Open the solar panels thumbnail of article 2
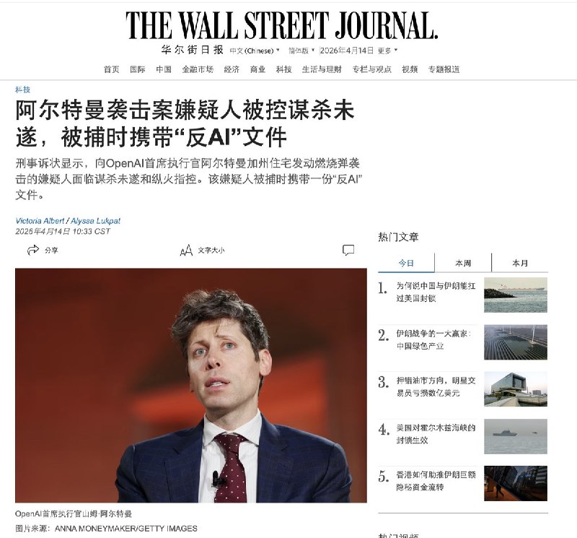Screen dimensions: 577x538 pos(516,342)
